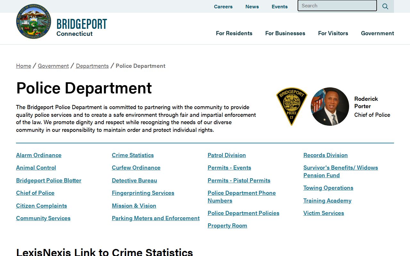Viewport: 410px width, 256px height.
Task: Open the For Residents menu
Action: point(234,33)
